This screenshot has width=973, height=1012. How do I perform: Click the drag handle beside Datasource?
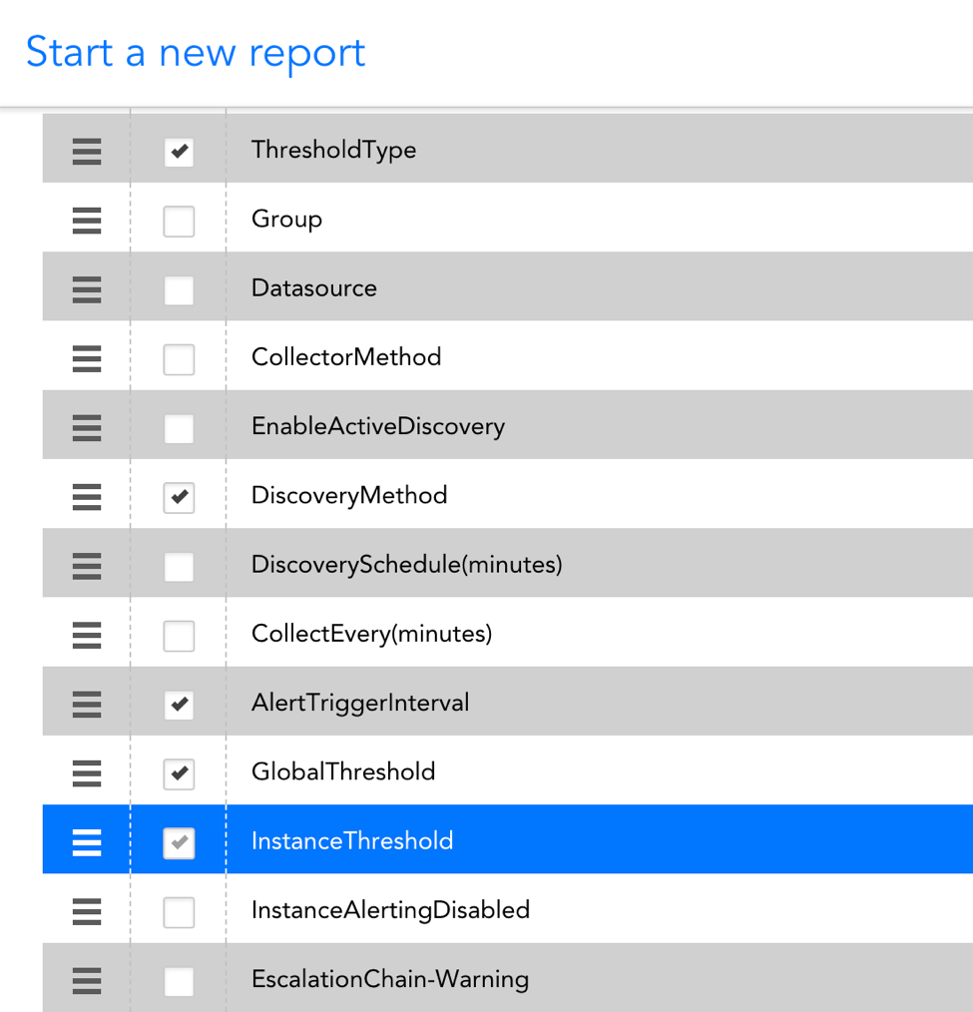click(x=86, y=289)
